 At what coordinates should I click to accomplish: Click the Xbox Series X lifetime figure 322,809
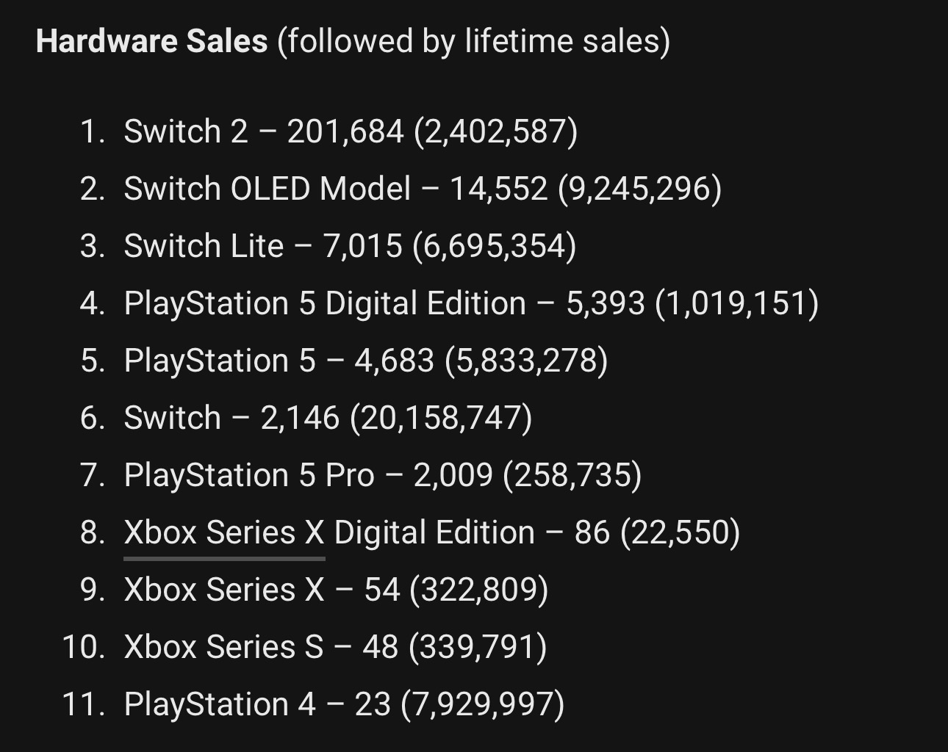(478, 590)
